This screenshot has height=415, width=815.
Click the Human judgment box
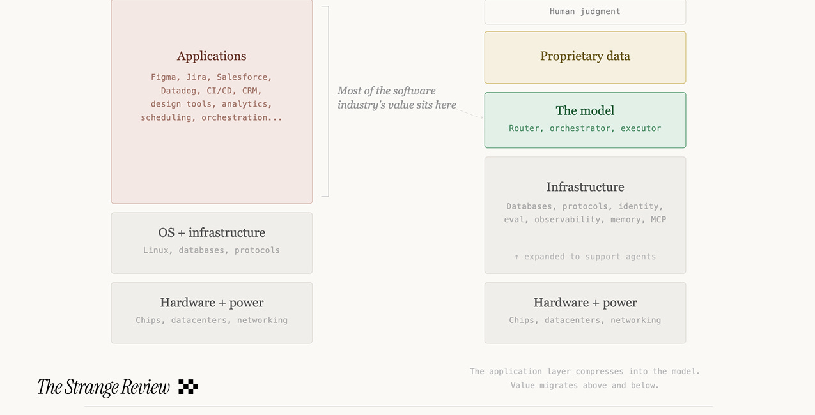click(585, 11)
